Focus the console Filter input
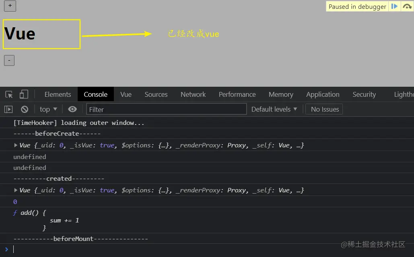 (x=166, y=109)
